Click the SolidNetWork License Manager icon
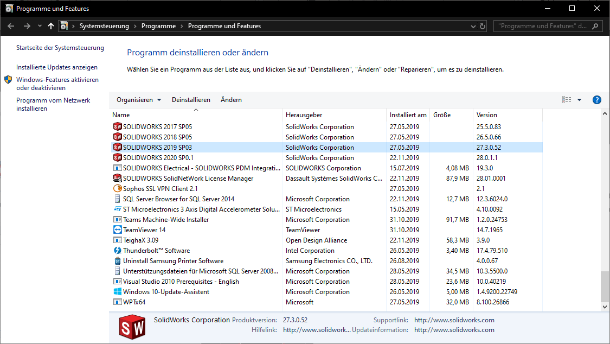610x344 pixels. [x=118, y=178]
